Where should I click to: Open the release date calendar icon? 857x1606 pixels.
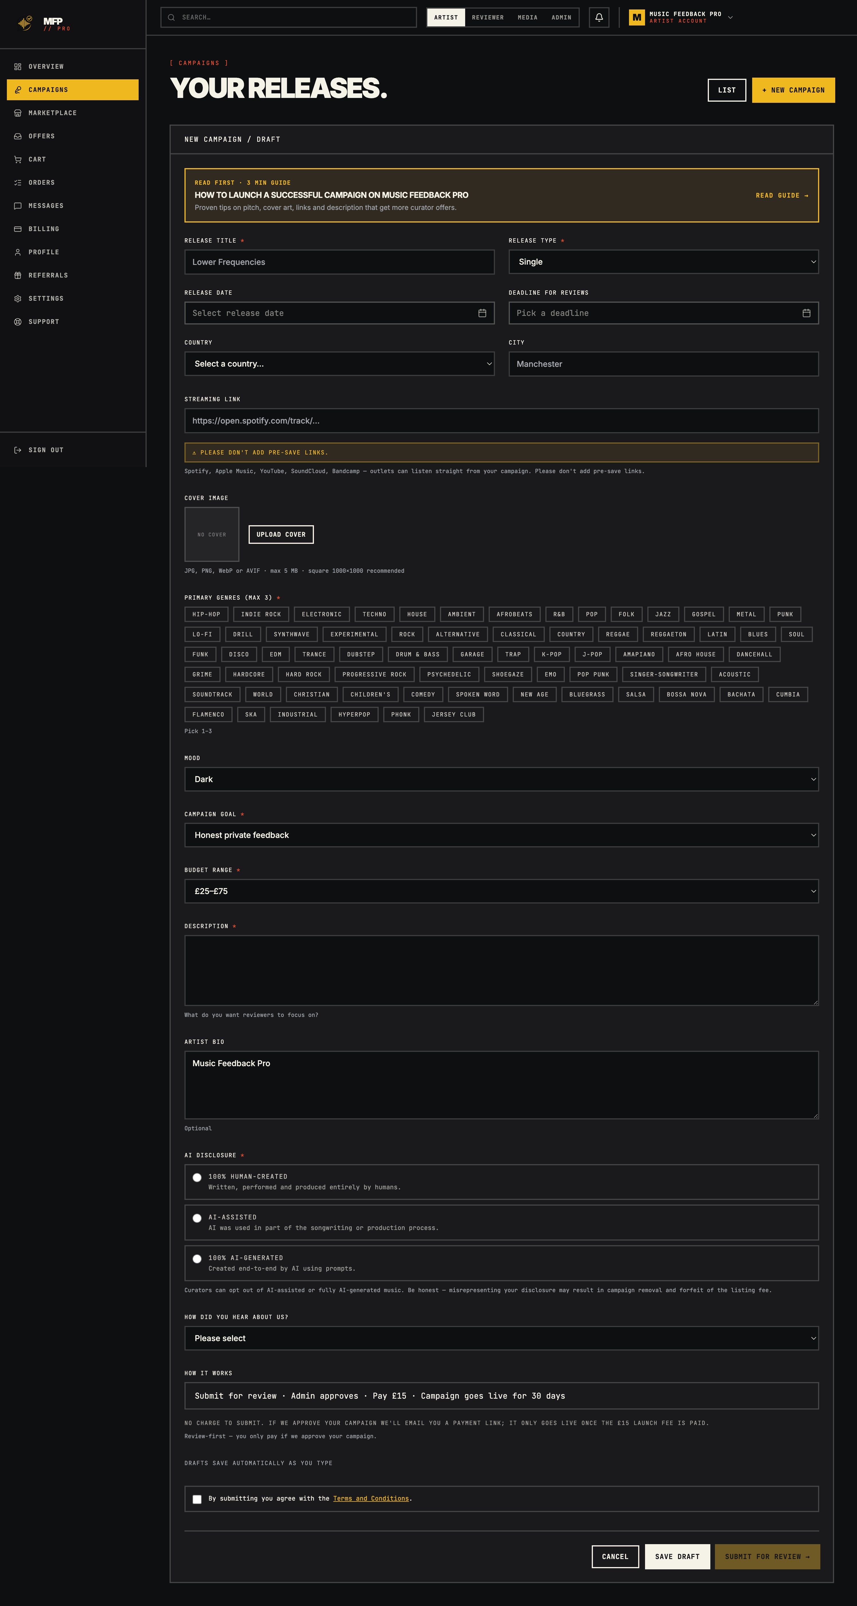482,313
